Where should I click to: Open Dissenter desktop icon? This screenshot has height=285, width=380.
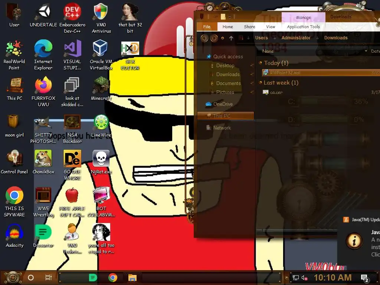point(43,236)
